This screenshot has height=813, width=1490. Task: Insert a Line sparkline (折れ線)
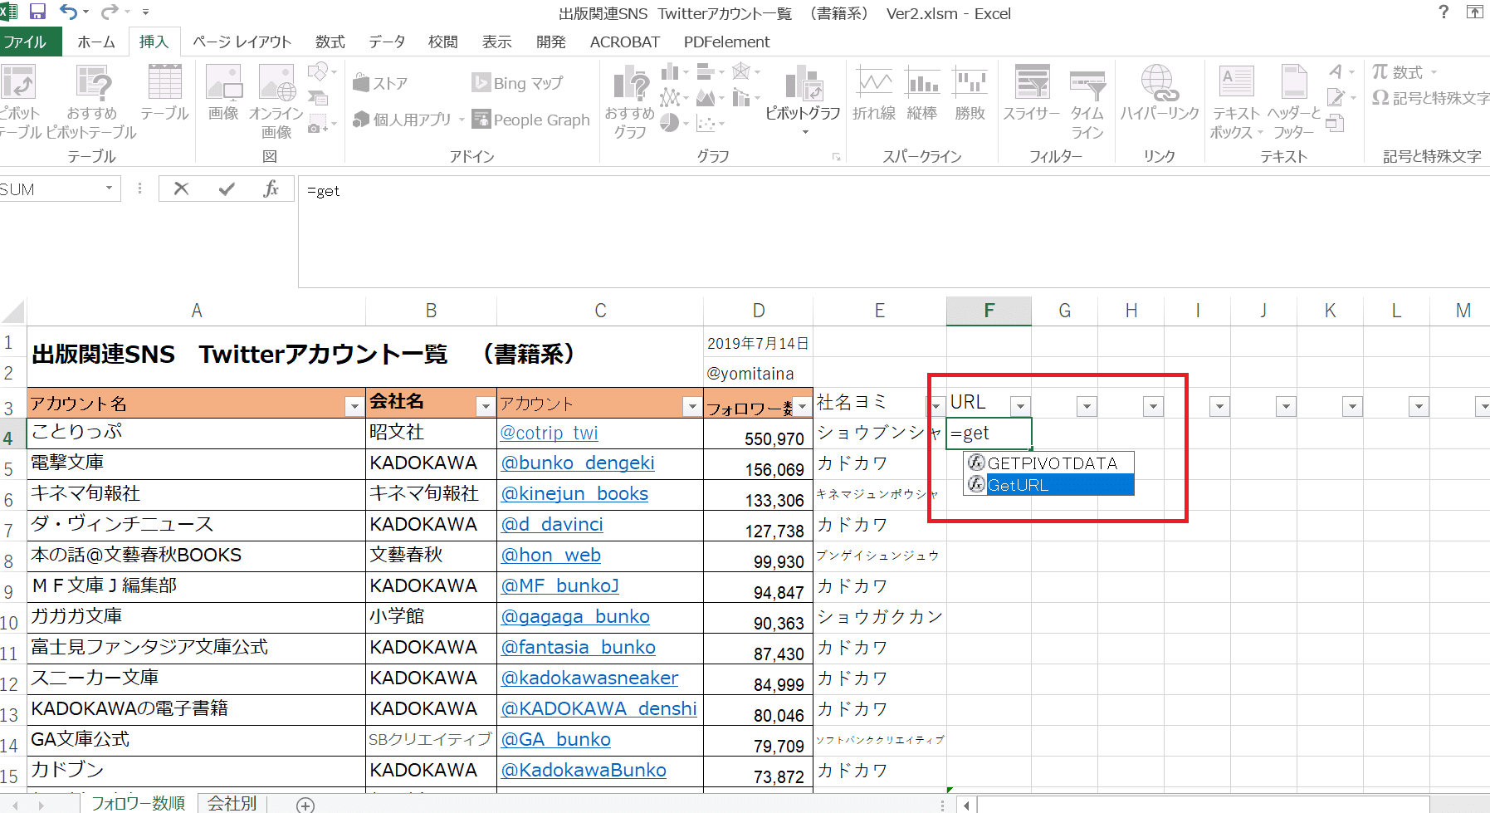tap(874, 93)
